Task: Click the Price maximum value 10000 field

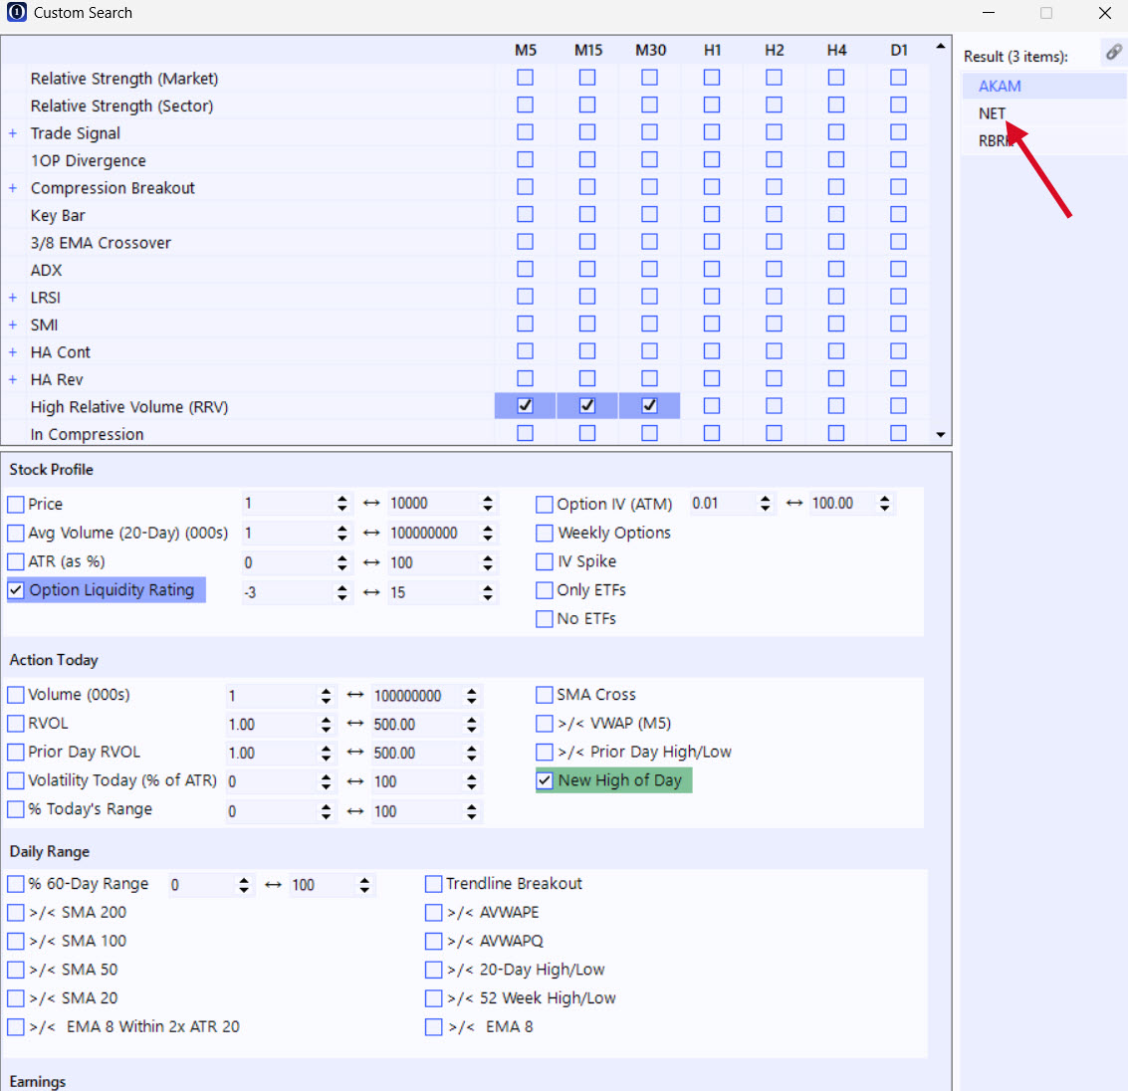Action: pos(433,504)
